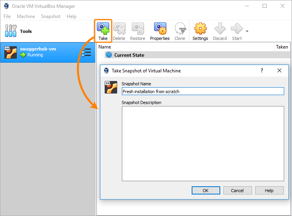Open the swaggerhub-vm machine tools list menu

click(x=86, y=52)
